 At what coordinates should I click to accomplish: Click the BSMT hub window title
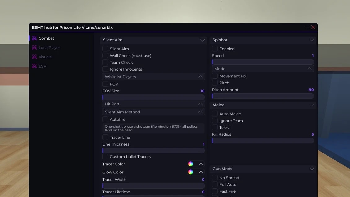pos(72,28)
